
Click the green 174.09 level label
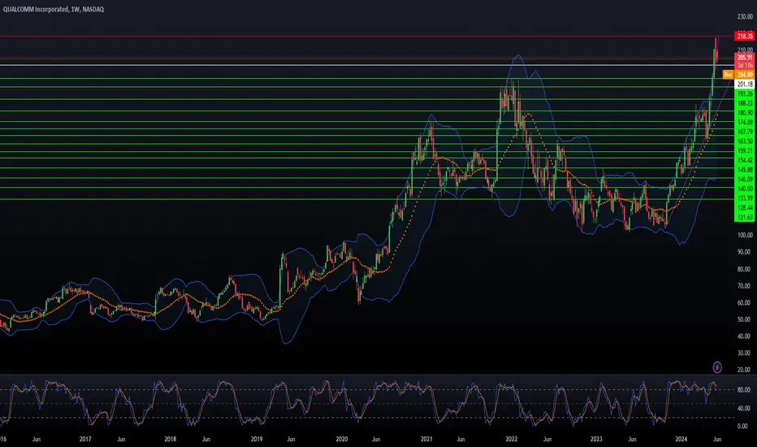[x=745, y=122]
